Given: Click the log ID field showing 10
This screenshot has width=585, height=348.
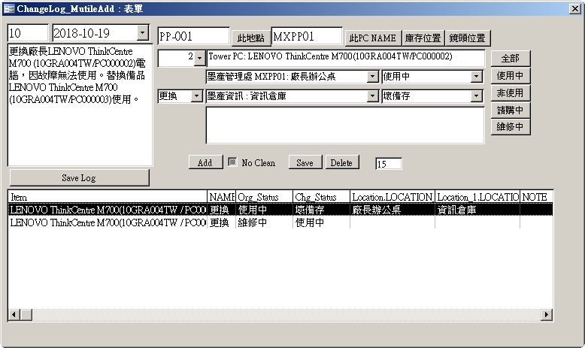Looking at the screenshot, I should 28,33.
